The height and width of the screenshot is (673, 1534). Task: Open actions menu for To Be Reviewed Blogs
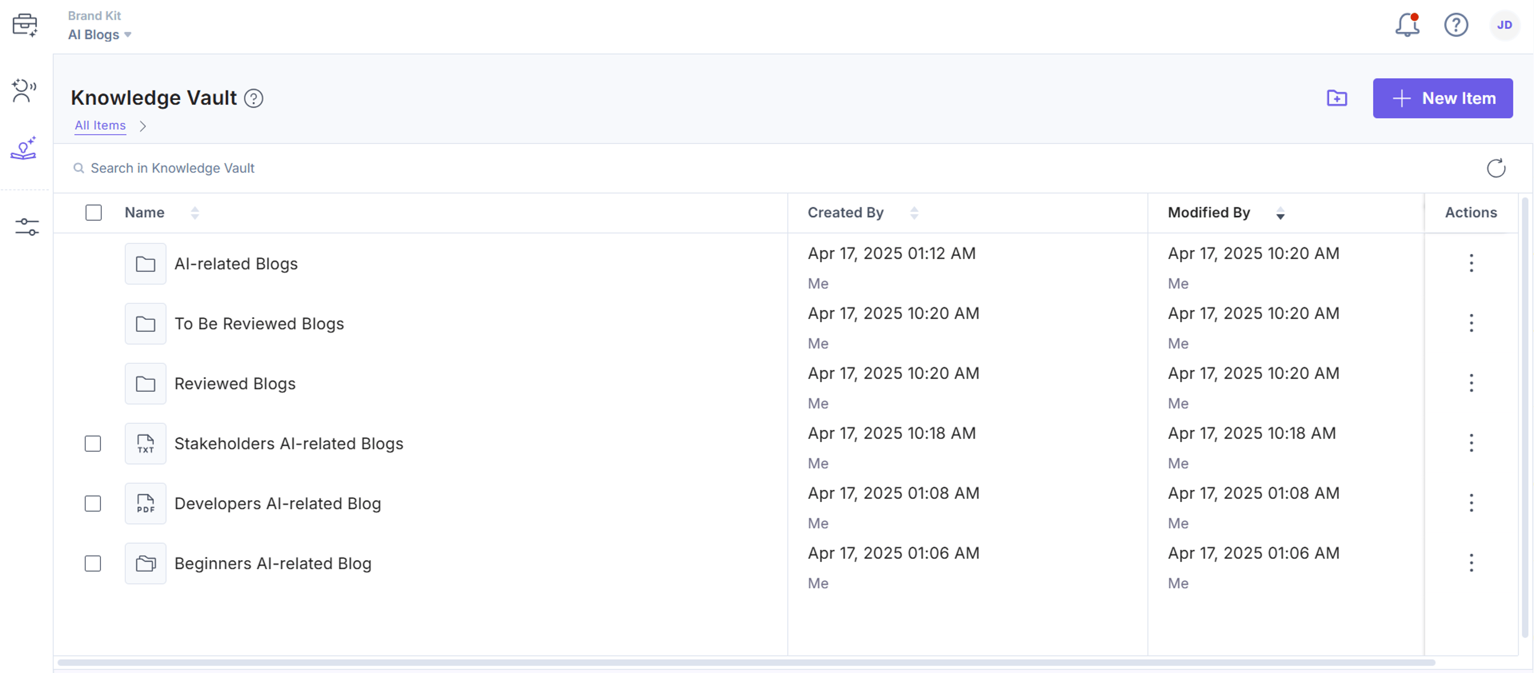[1471, 323]
